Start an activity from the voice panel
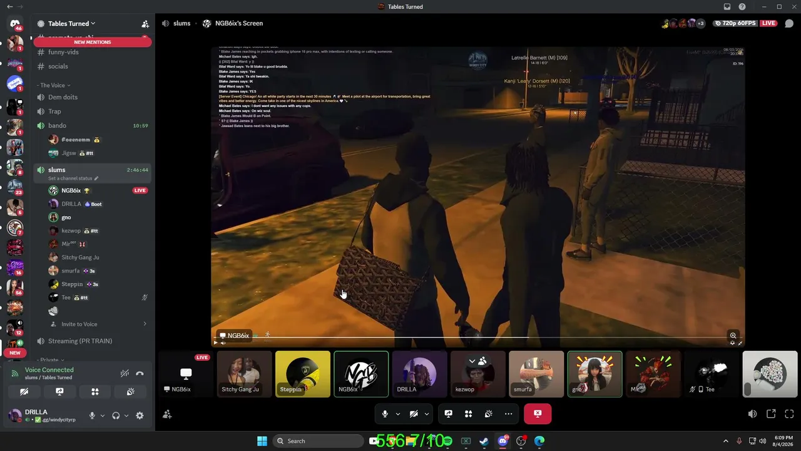 (x=95, y=391)
